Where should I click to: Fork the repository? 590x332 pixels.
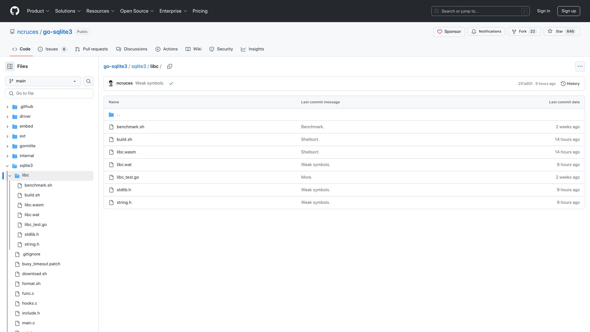tap(524, 32)
